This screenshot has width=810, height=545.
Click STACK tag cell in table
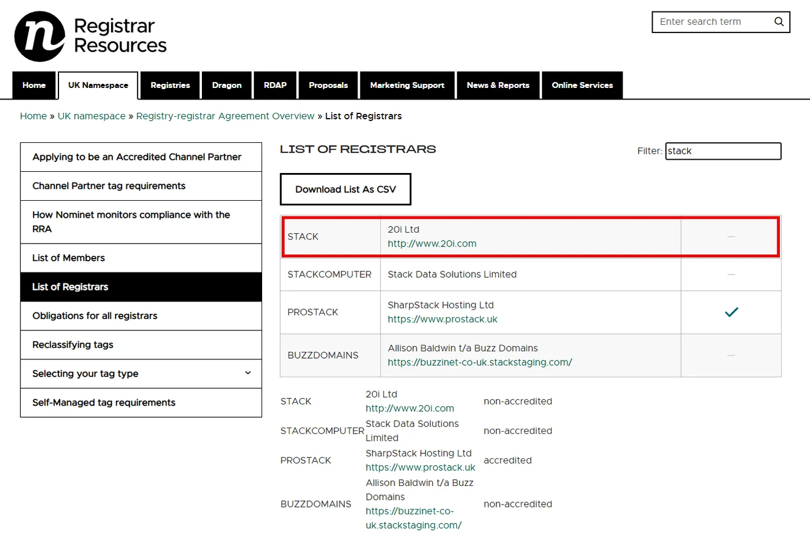coord(331,237)
